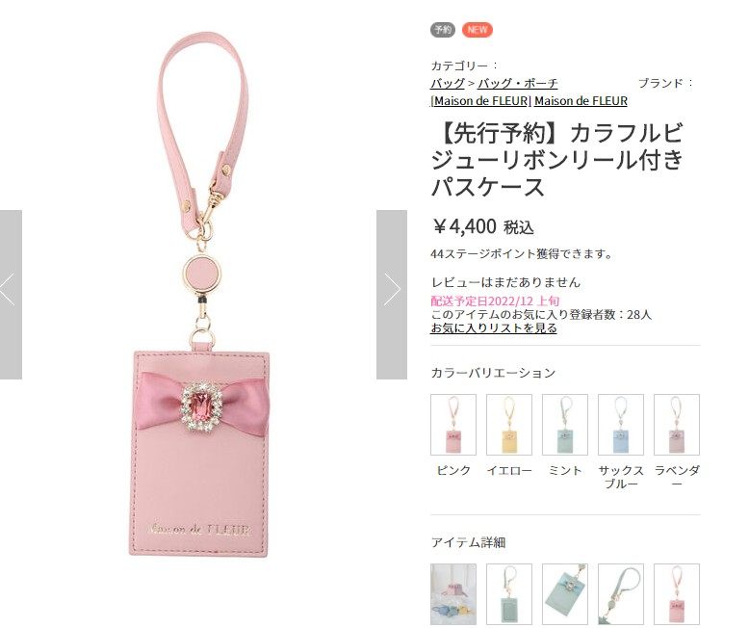Select the イエロー color variation thumbnail
This screenshot has width=749, height=628.
[509, 425]
